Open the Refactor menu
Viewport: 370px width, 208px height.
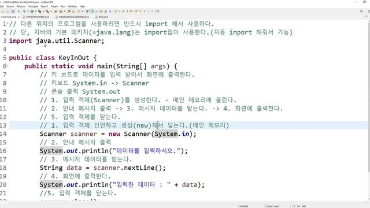point(21,6)
